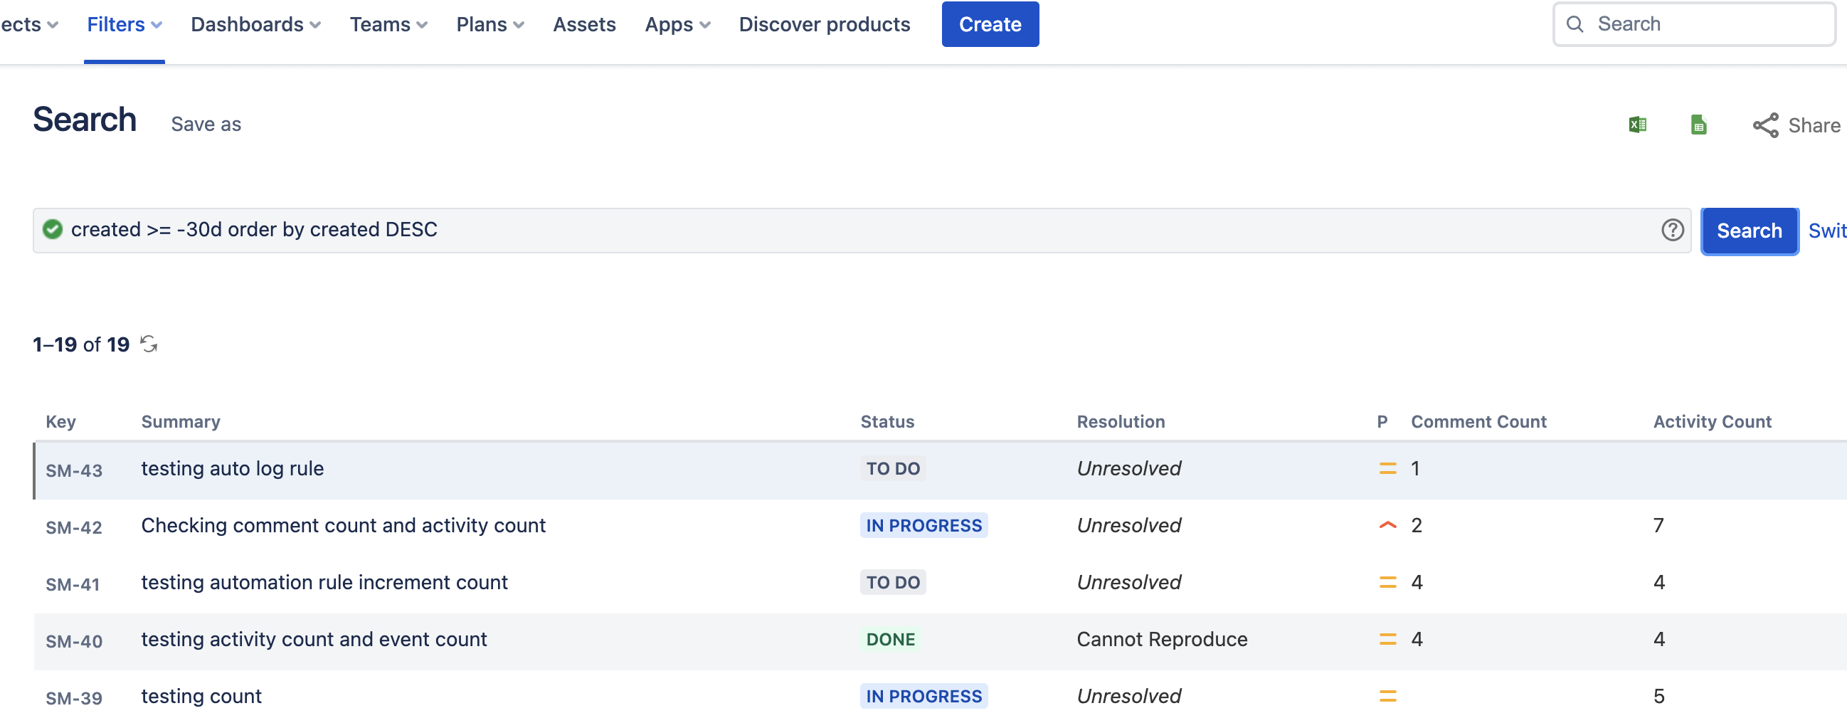Click the priority icon on SM-40 row
Viewport: 1847px width, 723px height.
[1388, 639]
